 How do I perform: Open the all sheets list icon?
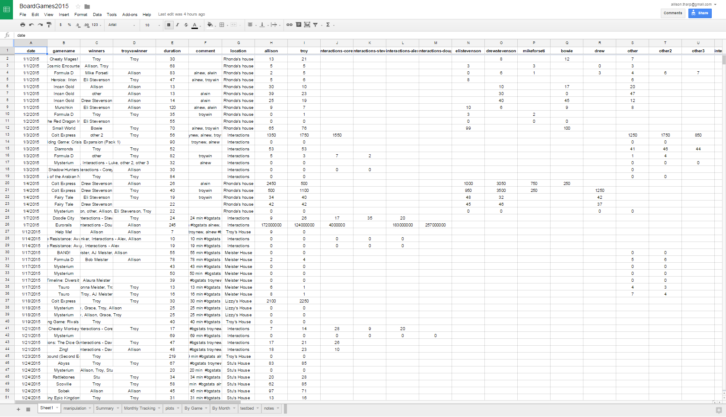(x=28, y=409)
